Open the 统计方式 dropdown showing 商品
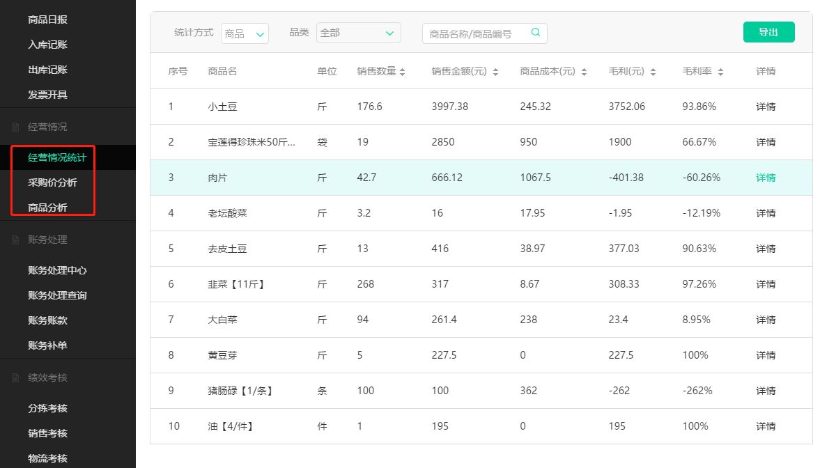The width and height of the screenshot is (820, 468). pyautogui.click(x=245, y=33)
